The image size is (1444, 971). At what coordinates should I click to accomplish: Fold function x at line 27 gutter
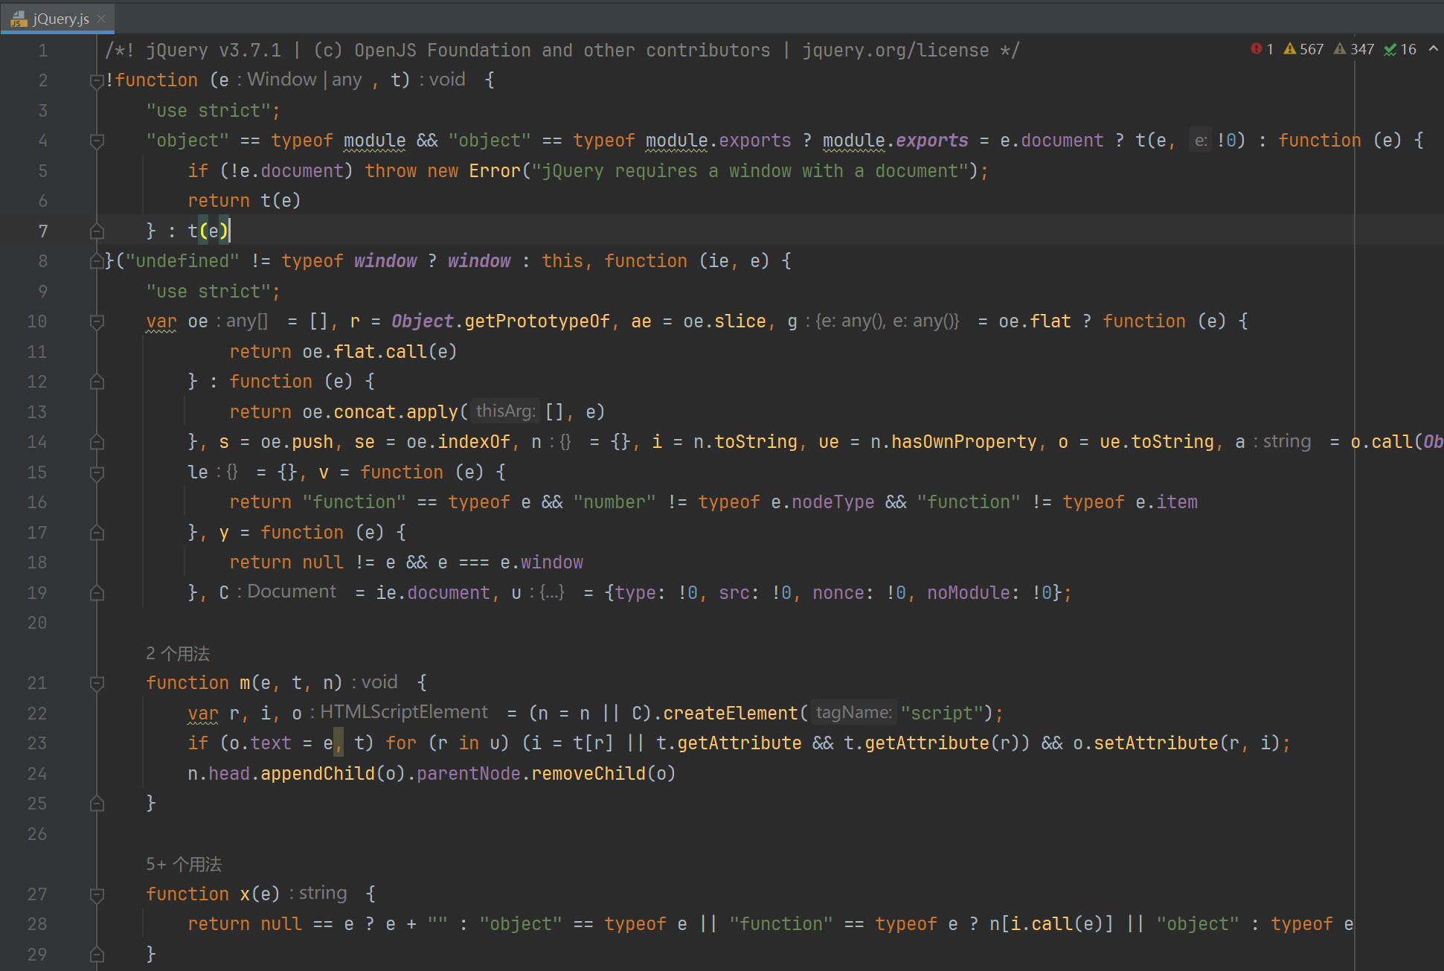pos(97,894)
